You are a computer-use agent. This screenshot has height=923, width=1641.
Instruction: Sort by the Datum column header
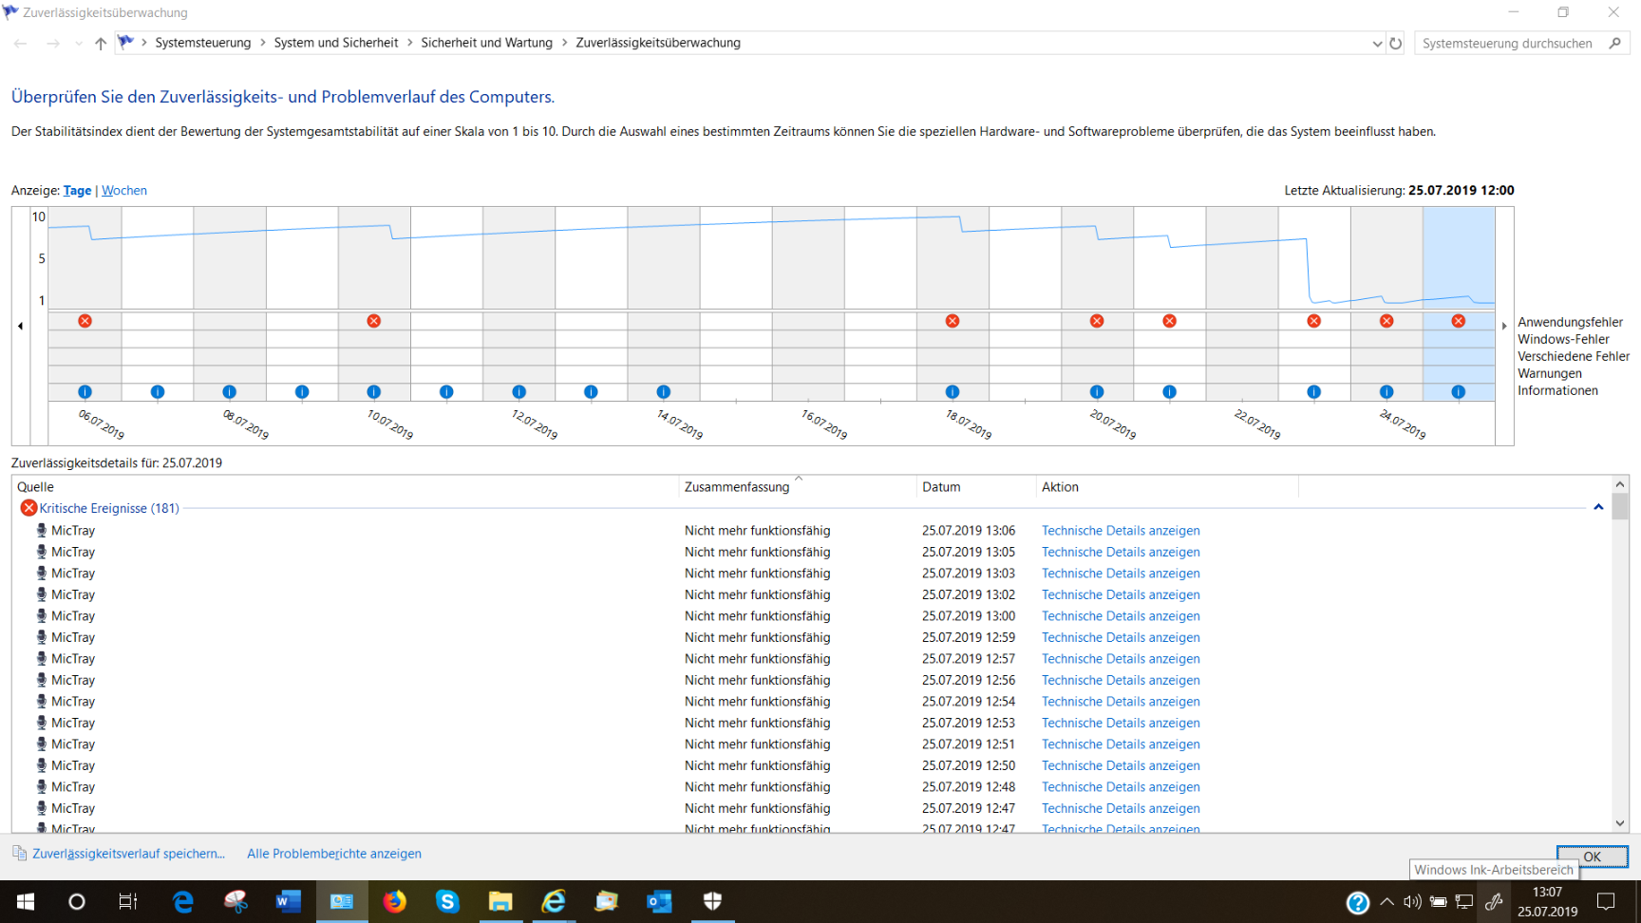pyautogui.click(x=977, y=486)
